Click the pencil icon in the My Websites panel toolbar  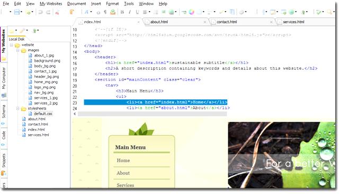22,31
